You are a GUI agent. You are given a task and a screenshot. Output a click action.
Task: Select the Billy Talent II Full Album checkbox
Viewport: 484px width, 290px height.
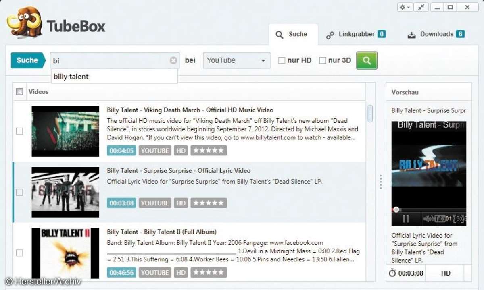pyautogui.click(x=19, y=253)
